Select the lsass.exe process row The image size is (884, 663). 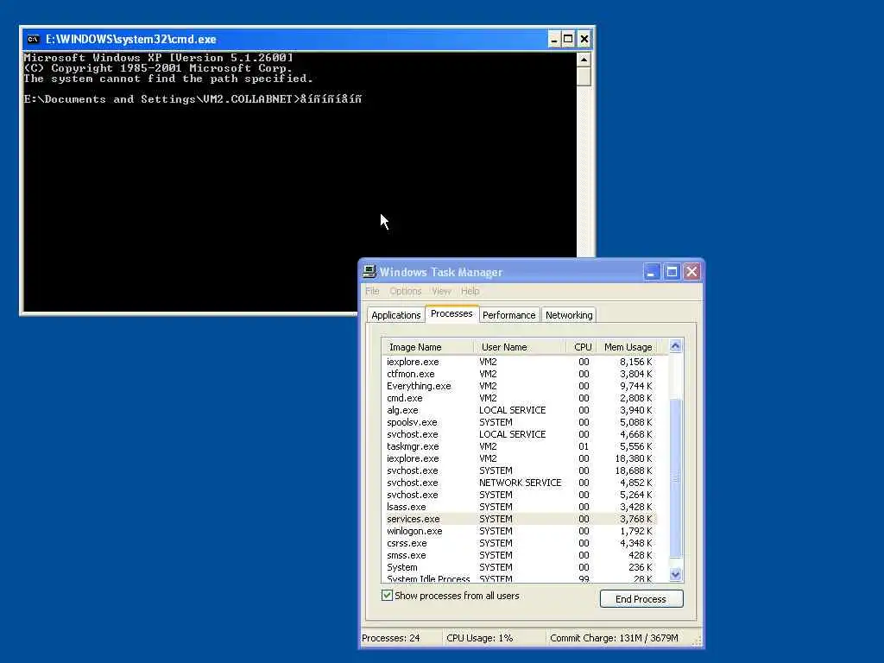519,507
